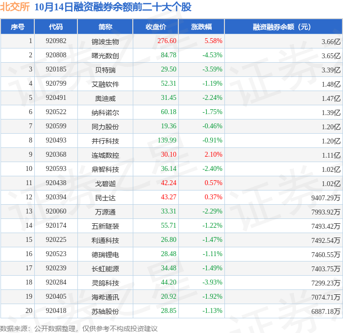Viewport: 343px width, 333px height.
Task: Click the 2.10% change value
Action: click(213, 155)
